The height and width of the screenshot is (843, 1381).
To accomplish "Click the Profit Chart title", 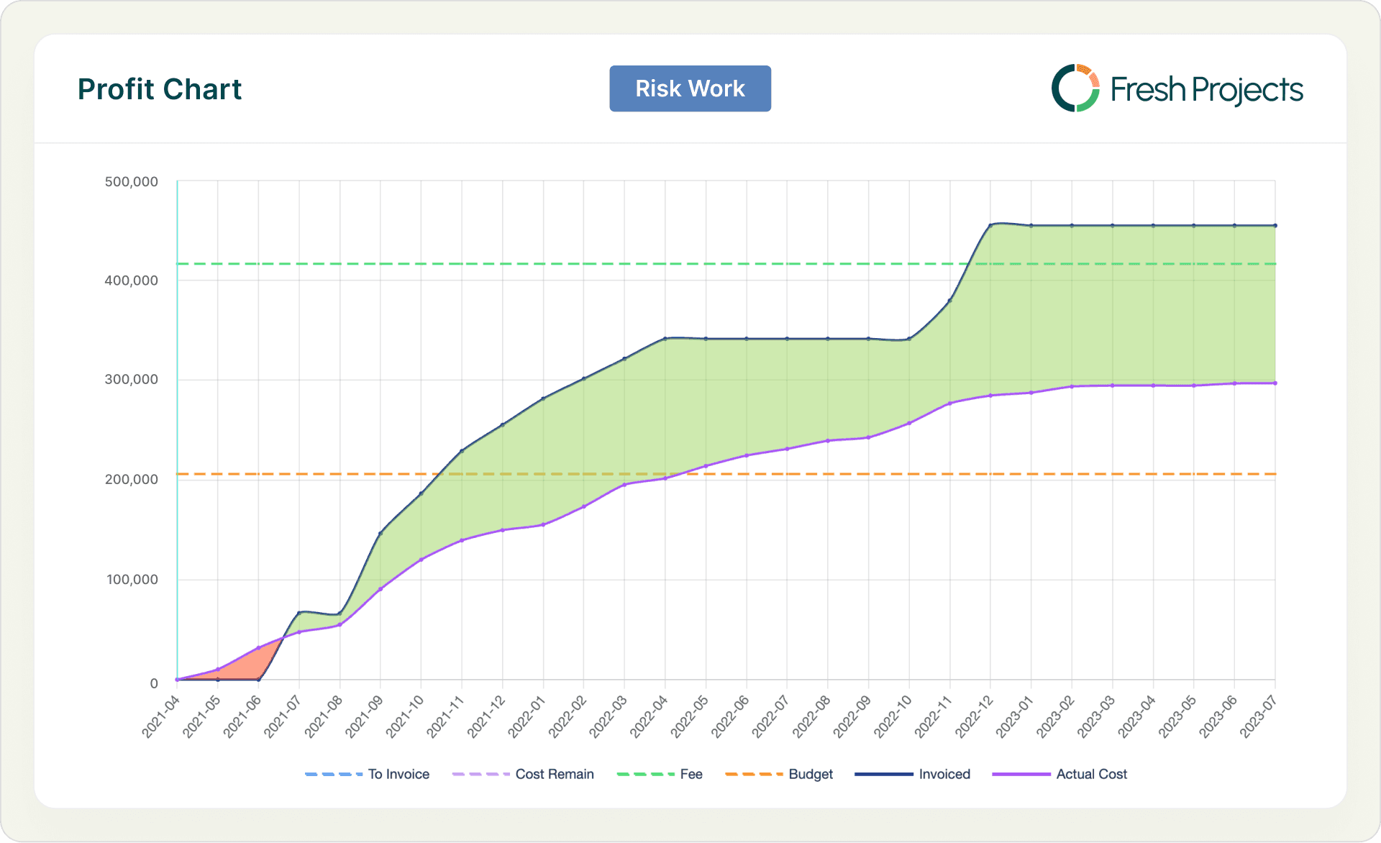I will (160, 89).
